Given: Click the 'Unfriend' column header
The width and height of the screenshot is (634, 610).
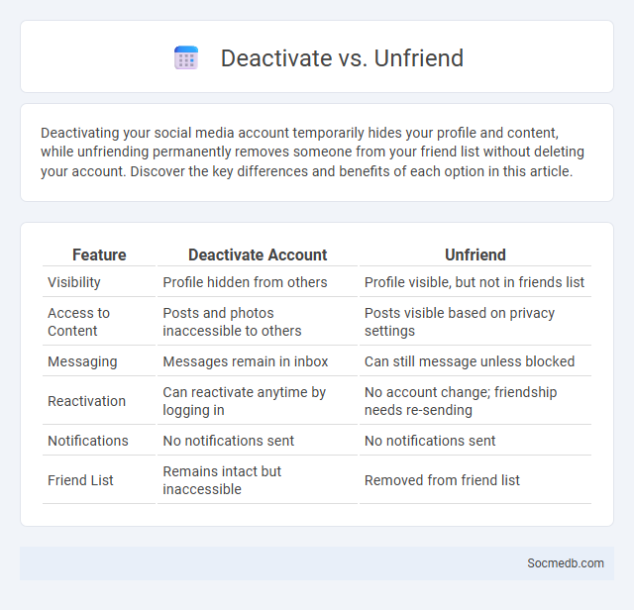Looking at the screenshot, I should click(x=475, y=254).
